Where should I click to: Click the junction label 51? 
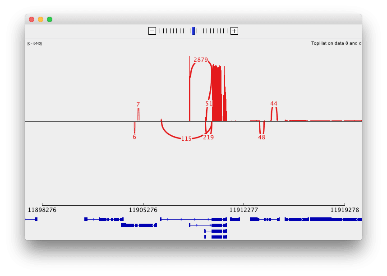coord(209,104)
